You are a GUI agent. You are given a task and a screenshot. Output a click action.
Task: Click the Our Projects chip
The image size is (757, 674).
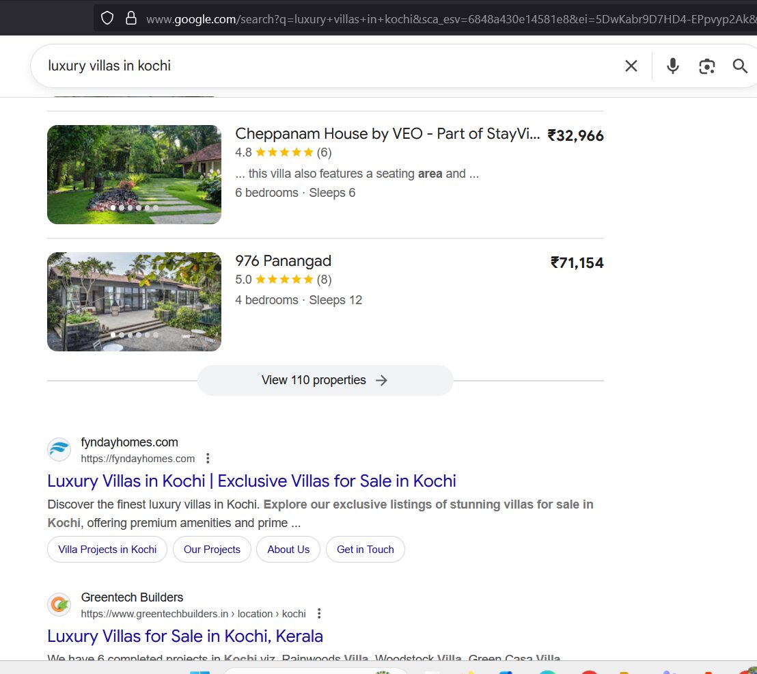click(212, 550)
